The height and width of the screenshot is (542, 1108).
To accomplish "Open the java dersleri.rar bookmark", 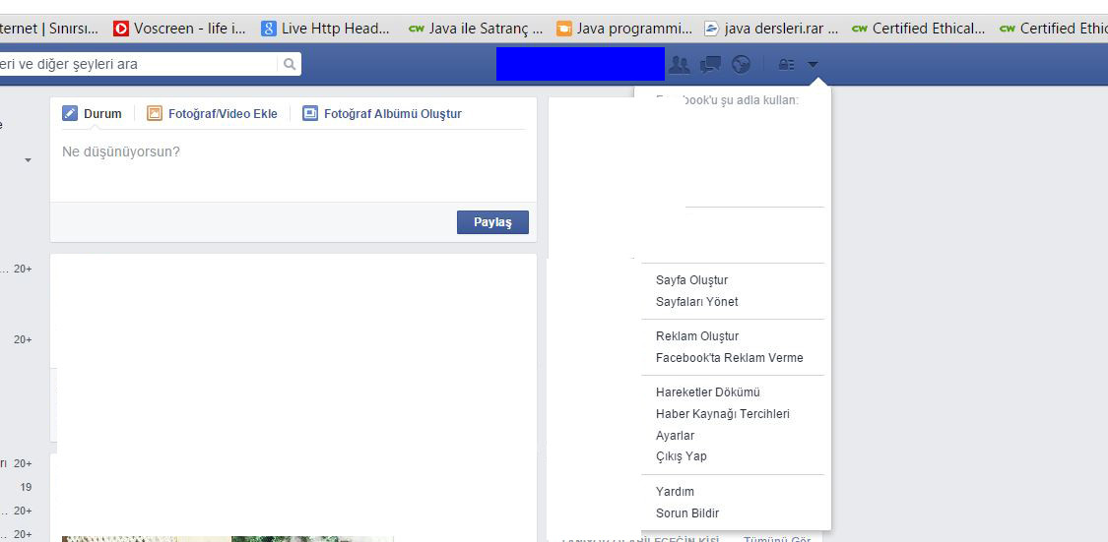I will pyautogui.click(x=771, y=29).
